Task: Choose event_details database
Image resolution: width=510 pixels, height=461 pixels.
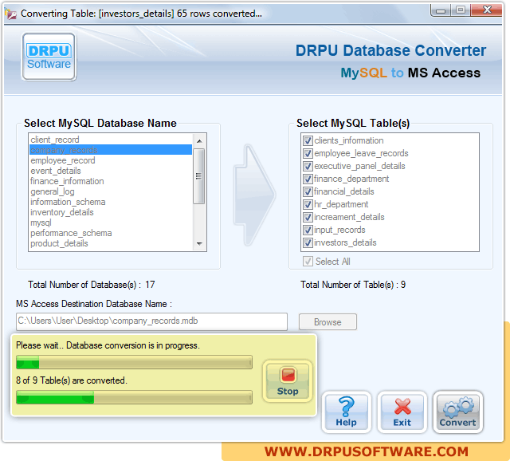Action: [x=111, y=171]
